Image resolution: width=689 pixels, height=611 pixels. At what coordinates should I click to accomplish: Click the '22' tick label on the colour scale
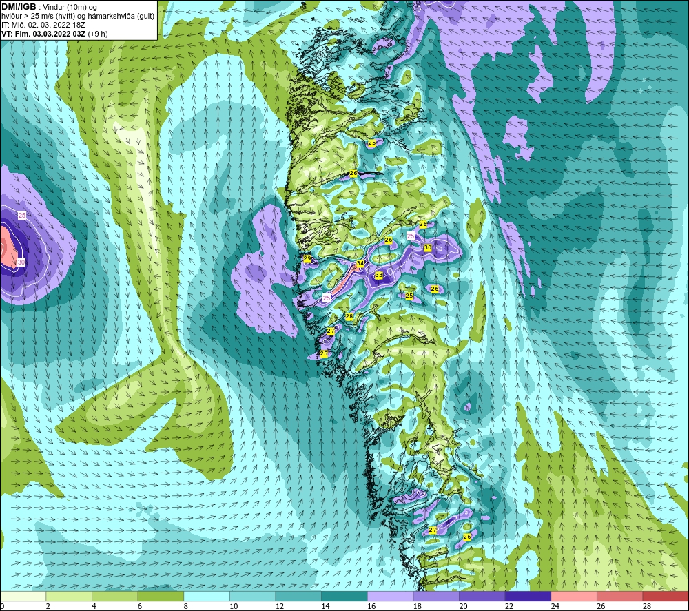pos(509,606)
